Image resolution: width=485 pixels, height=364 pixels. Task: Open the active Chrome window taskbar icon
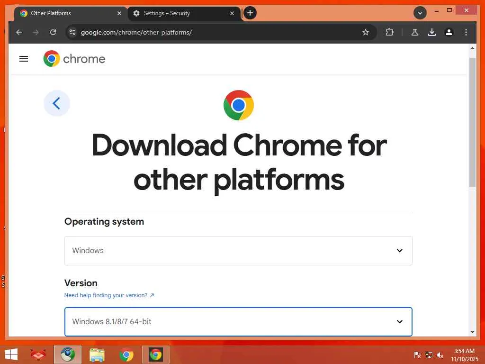(156, 355)
